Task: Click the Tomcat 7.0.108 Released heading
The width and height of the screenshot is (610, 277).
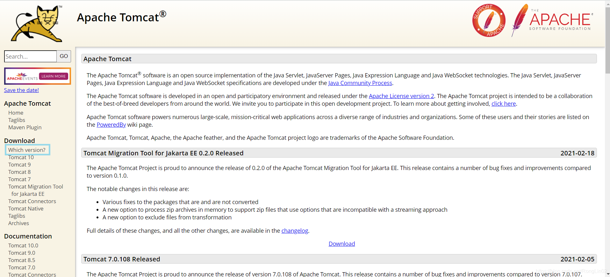Action: (122, 259)
